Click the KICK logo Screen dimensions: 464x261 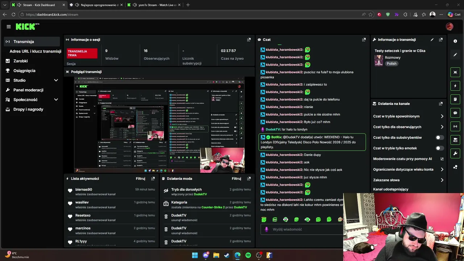click(27, 26)
